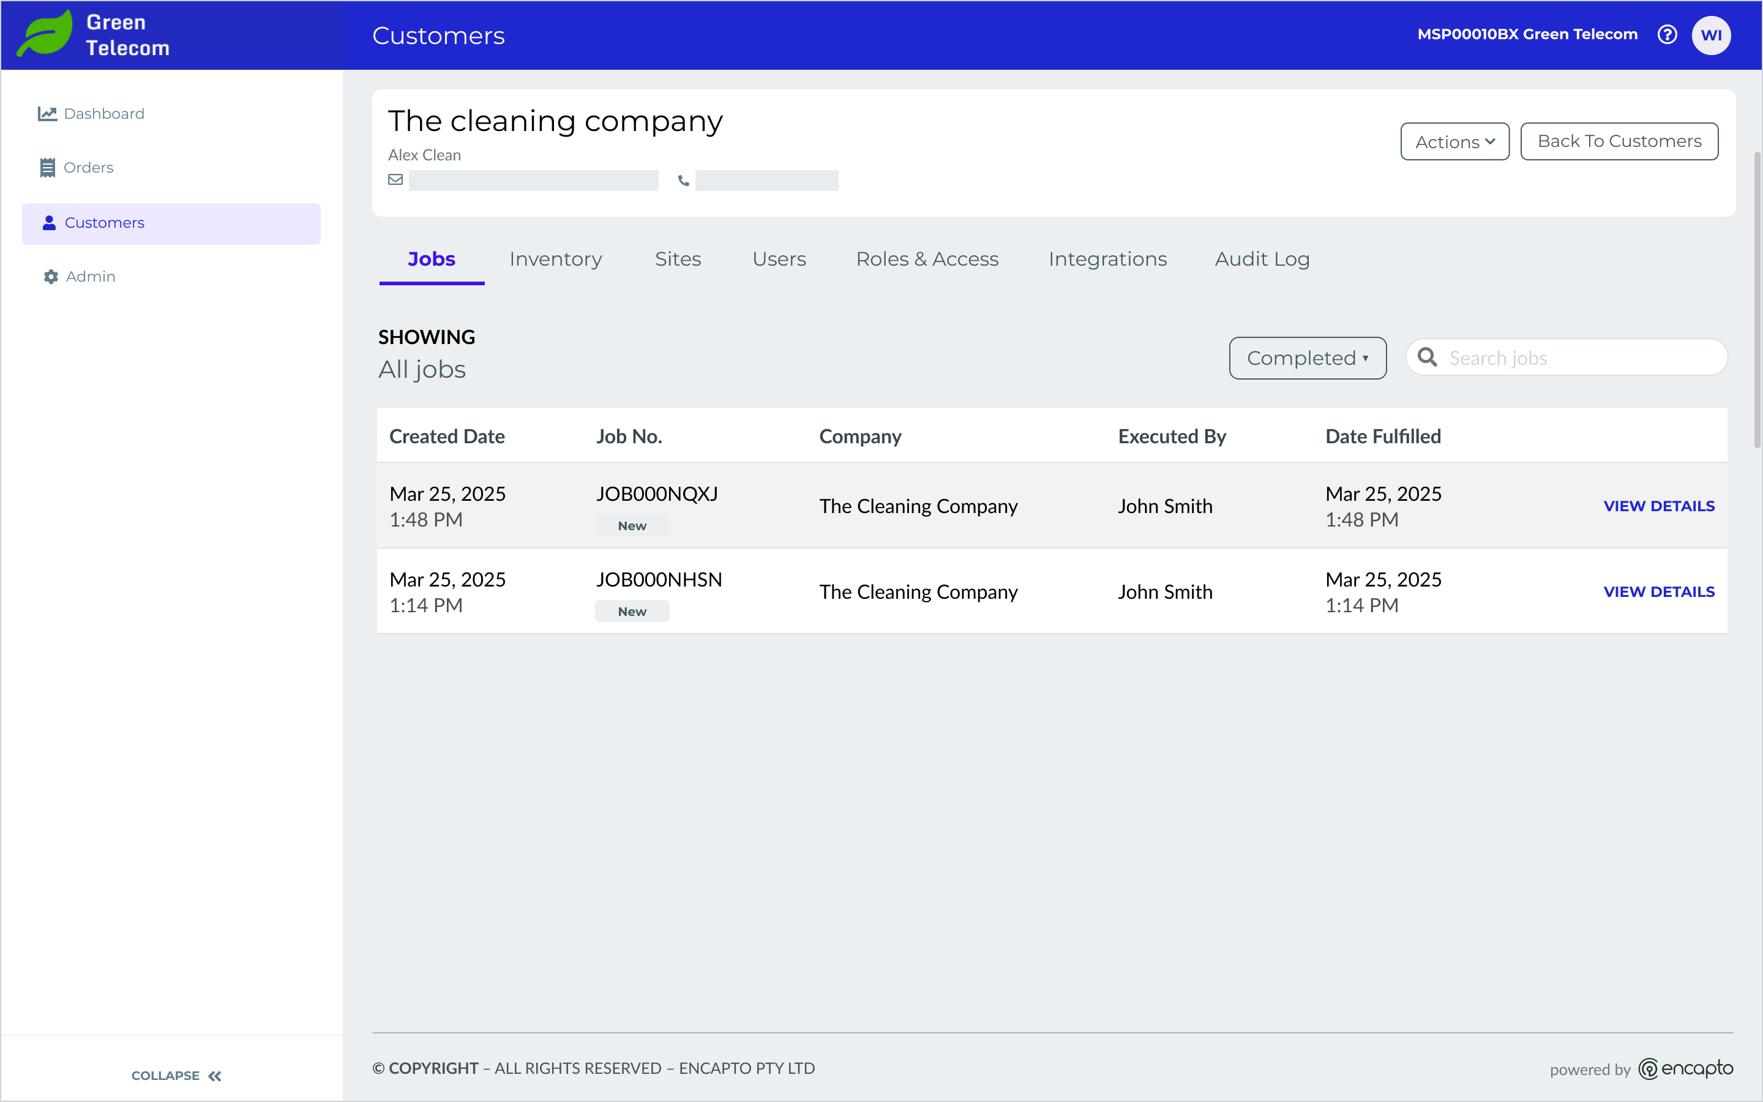This screenshot has height=1102, width=1763.
Task: Open the Completed status filter dropdown
Action: point(1308,358)
